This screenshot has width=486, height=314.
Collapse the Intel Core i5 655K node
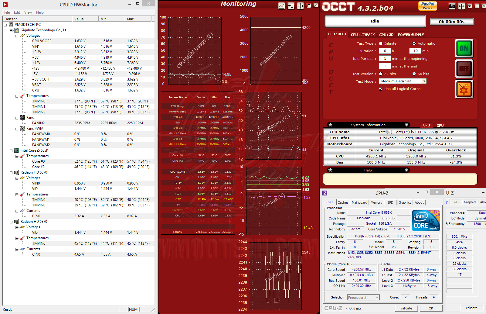(11, 150)
